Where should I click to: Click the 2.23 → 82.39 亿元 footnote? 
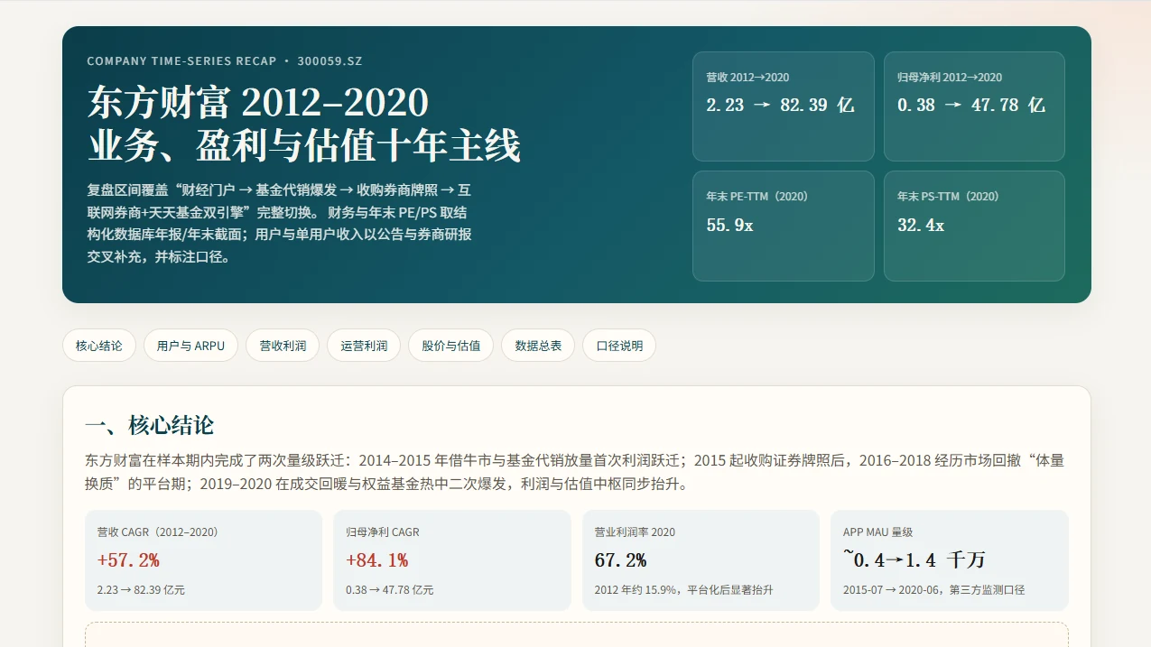[x=141, y=590]
